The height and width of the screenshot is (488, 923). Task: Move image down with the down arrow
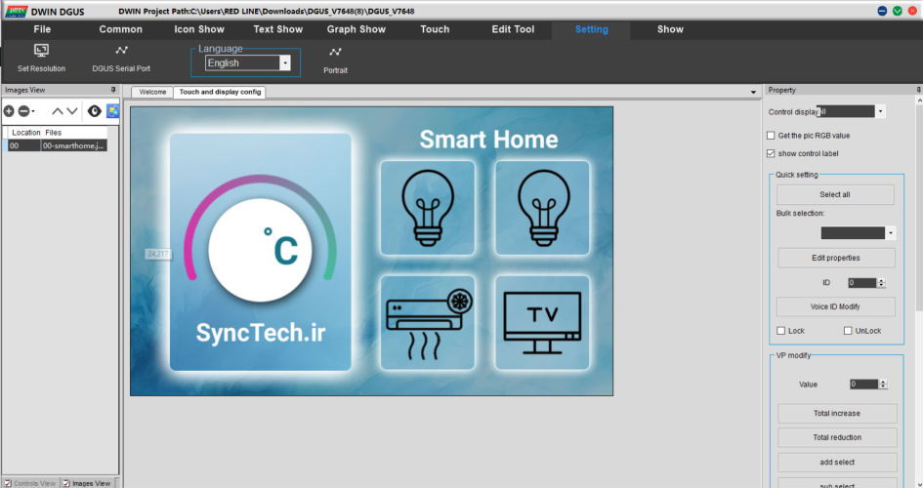72,111
